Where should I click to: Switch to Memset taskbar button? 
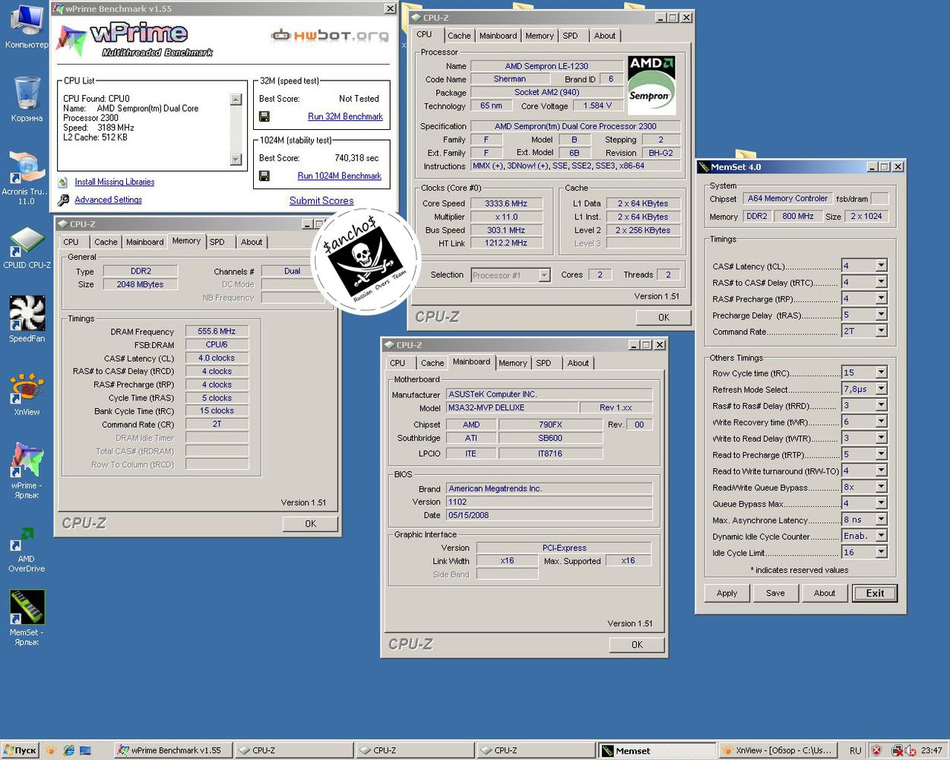tap(657, 750)
